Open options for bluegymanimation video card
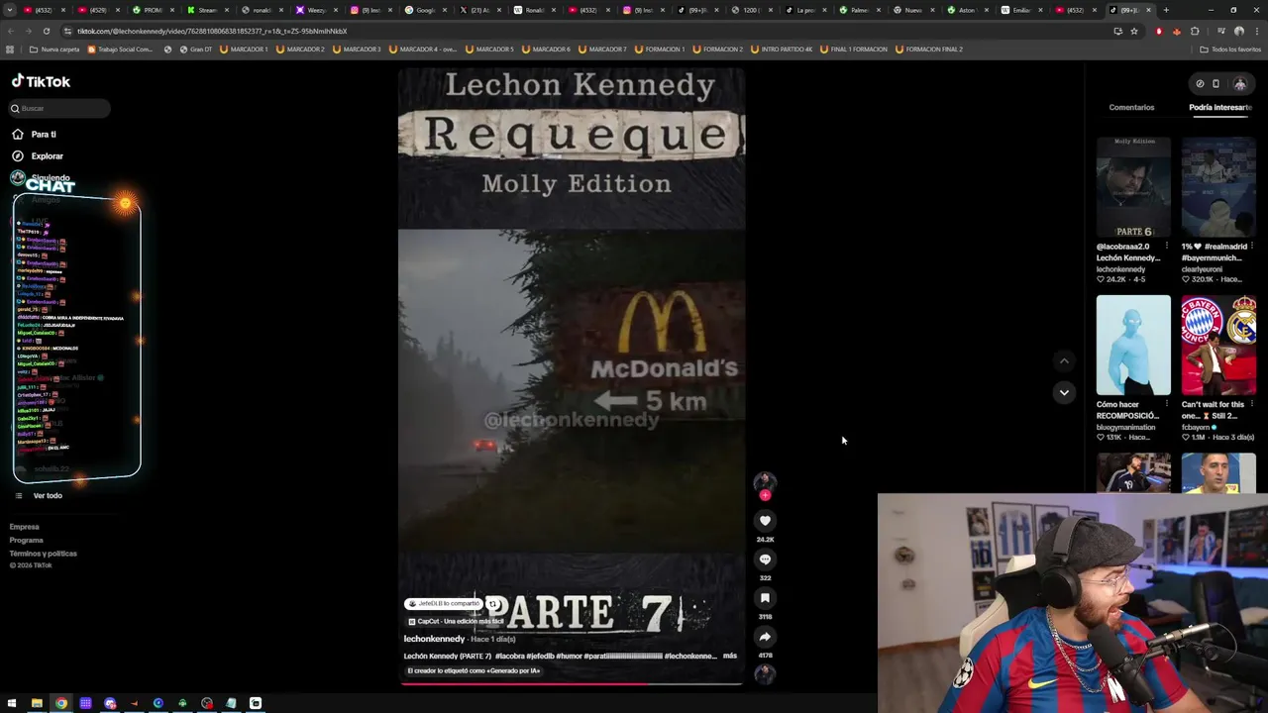The height and width of the screenshot is (713, 1268). (1167, 404)
